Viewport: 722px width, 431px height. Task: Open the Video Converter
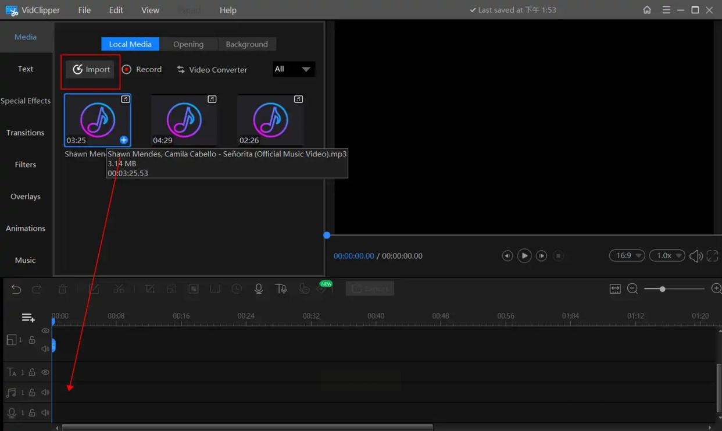click(212, 70)
